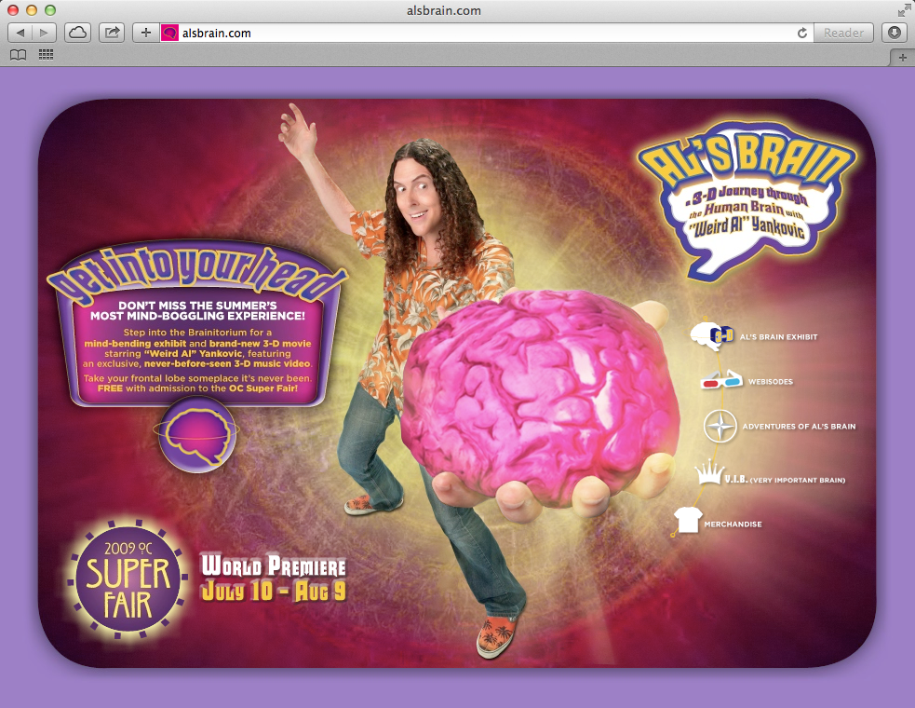Image resolution: width=915 pixels, height=708 pixels.
Task: Open iCloud Tabs cloud icon
Action: [x=78, y=33]
